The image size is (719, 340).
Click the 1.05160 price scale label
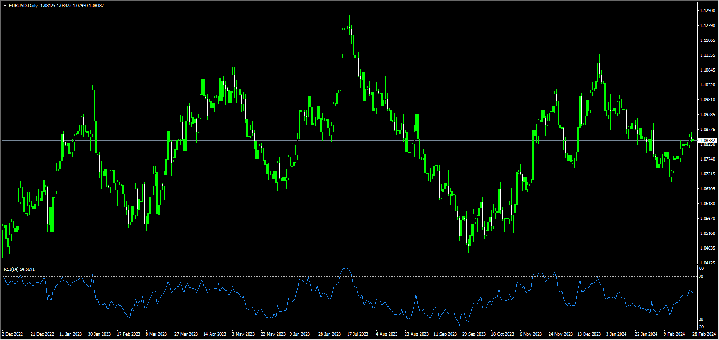pos(707,233)
